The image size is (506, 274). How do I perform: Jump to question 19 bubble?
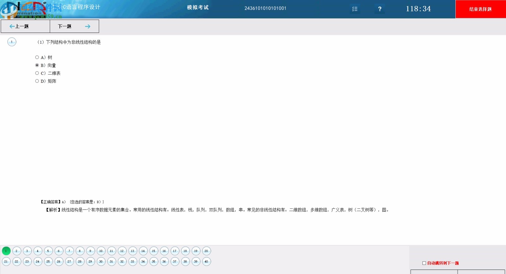tap(196, 251)
